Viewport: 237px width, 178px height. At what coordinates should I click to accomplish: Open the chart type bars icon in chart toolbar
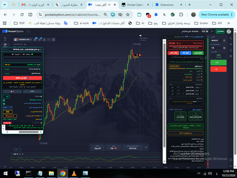(35, 39)
